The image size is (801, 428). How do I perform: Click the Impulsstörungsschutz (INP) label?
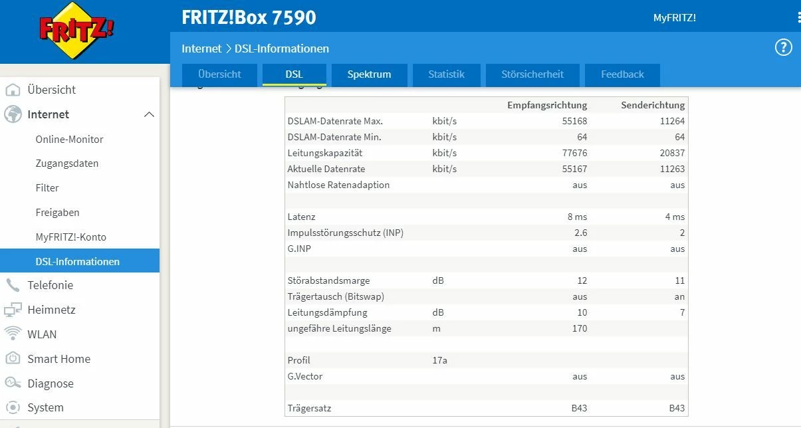coord(345,233)
